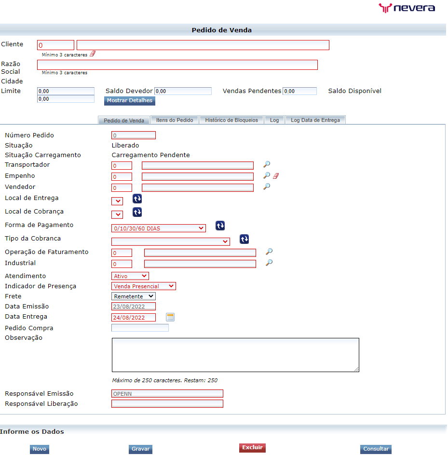Open the Frete dropdown
448x455 pixels.
[x=133, y=296]
